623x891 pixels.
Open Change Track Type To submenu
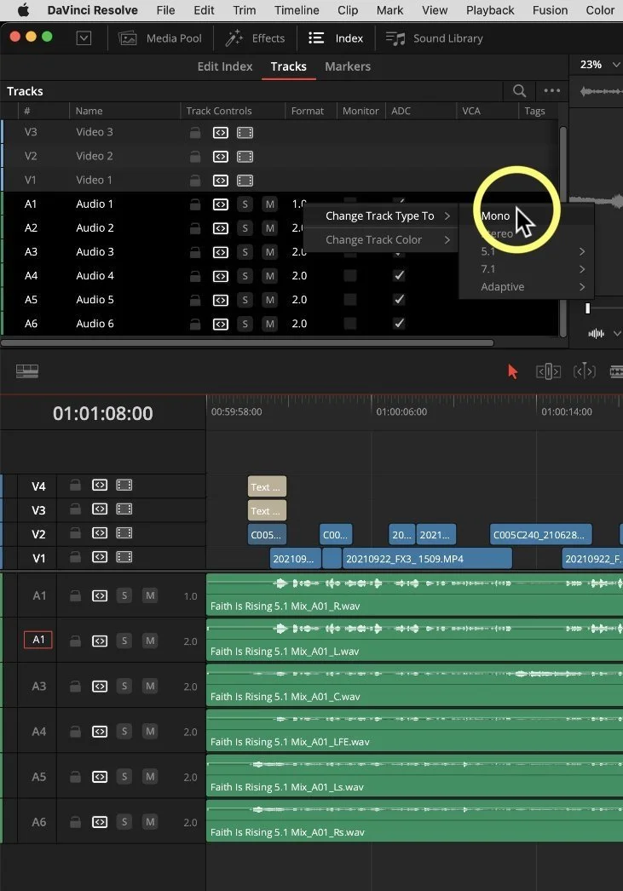coord(380,216)
